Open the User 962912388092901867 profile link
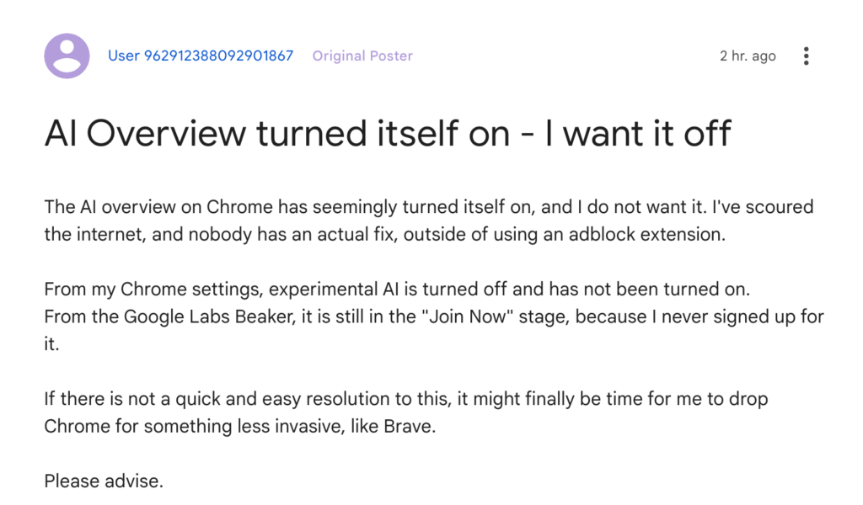The image size is (863, 505). pos(201,56)
